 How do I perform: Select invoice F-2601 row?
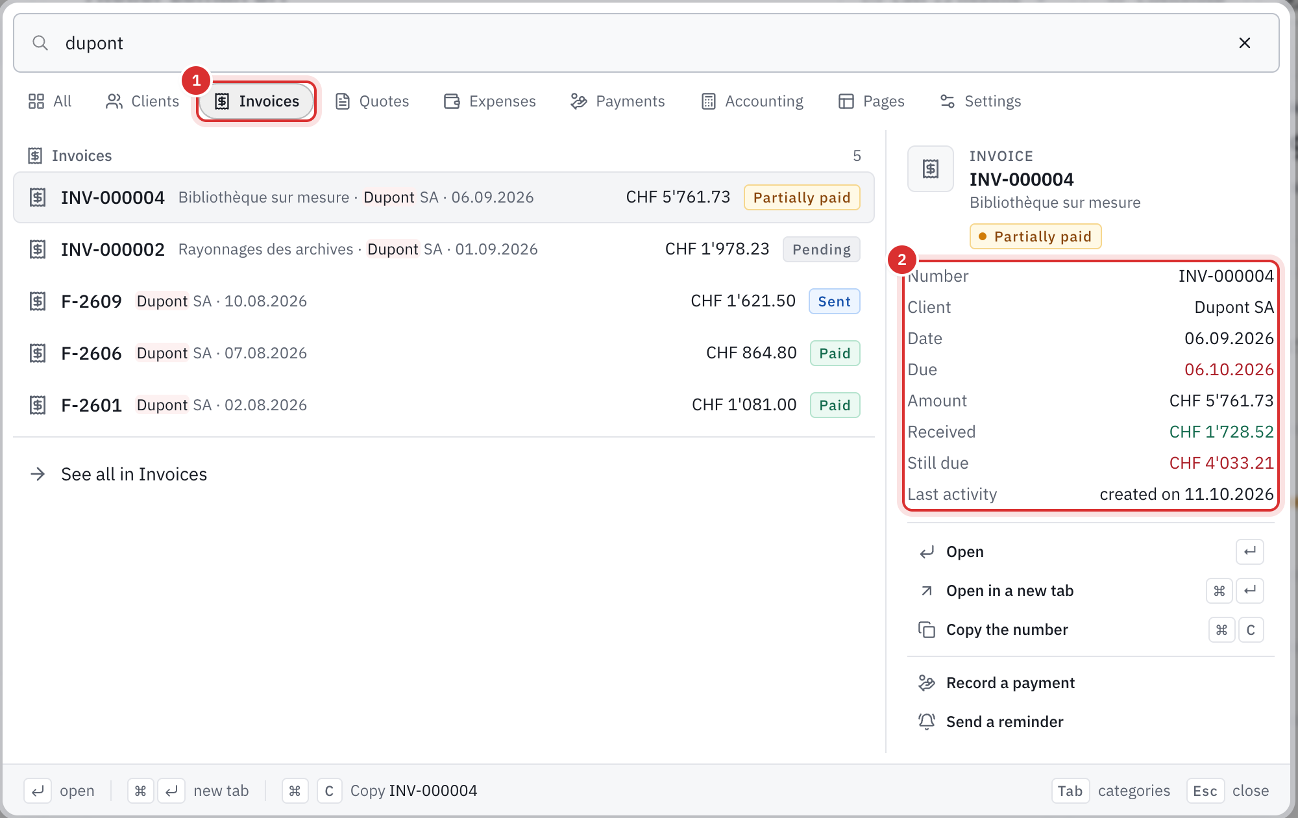(444, 405)
